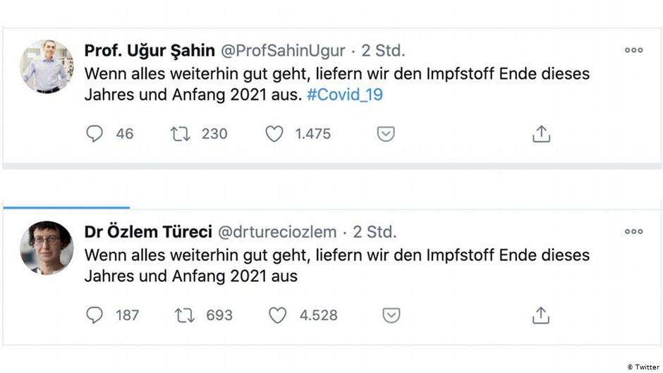Click Prof. Uğur Şahin display name
Screen dimensions: 663x373
pos(150,51)
